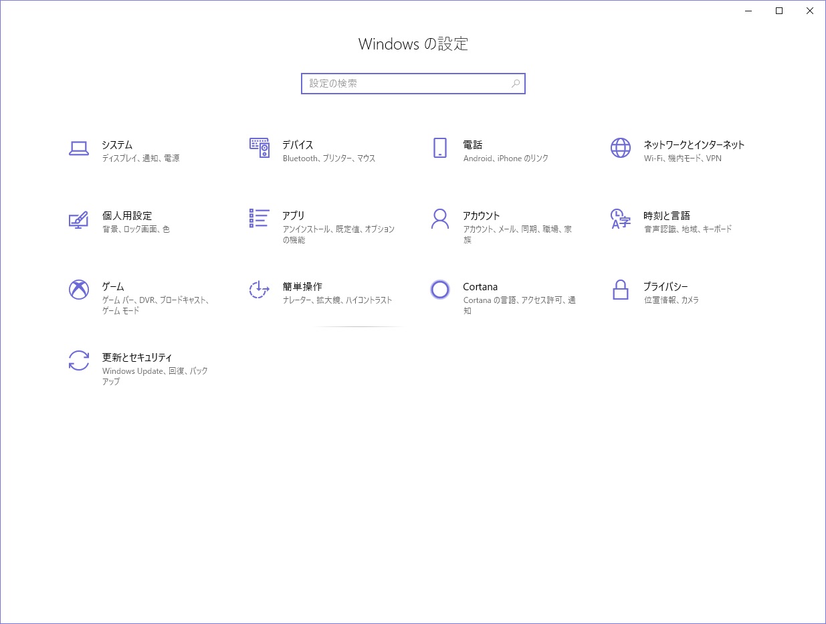The height and width of the screenshot is (624, 826).
Task: Click Windows Update、回復、バックアップ description
Action: pos(155,376)
